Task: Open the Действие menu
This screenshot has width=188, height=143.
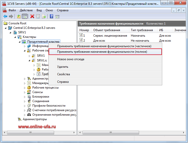Action: pos(26,10)
